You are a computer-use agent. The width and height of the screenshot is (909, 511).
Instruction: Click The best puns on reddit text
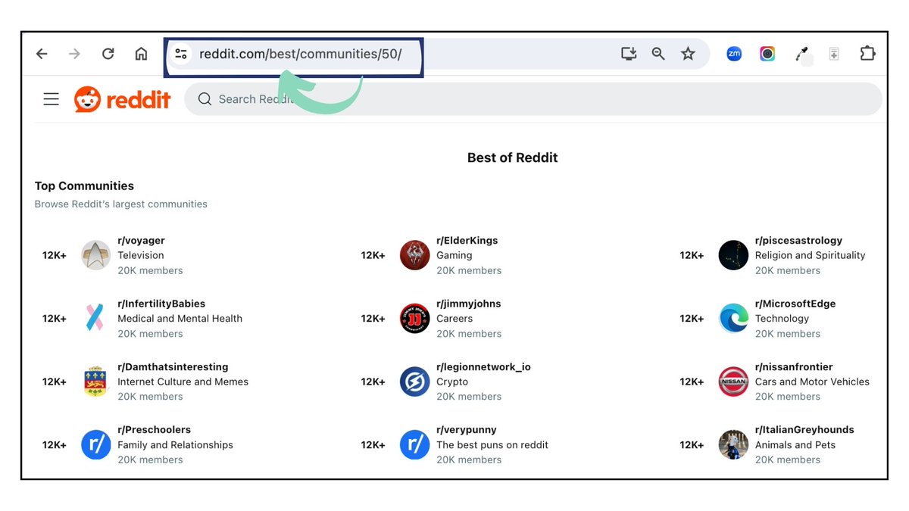click(492, 445)
